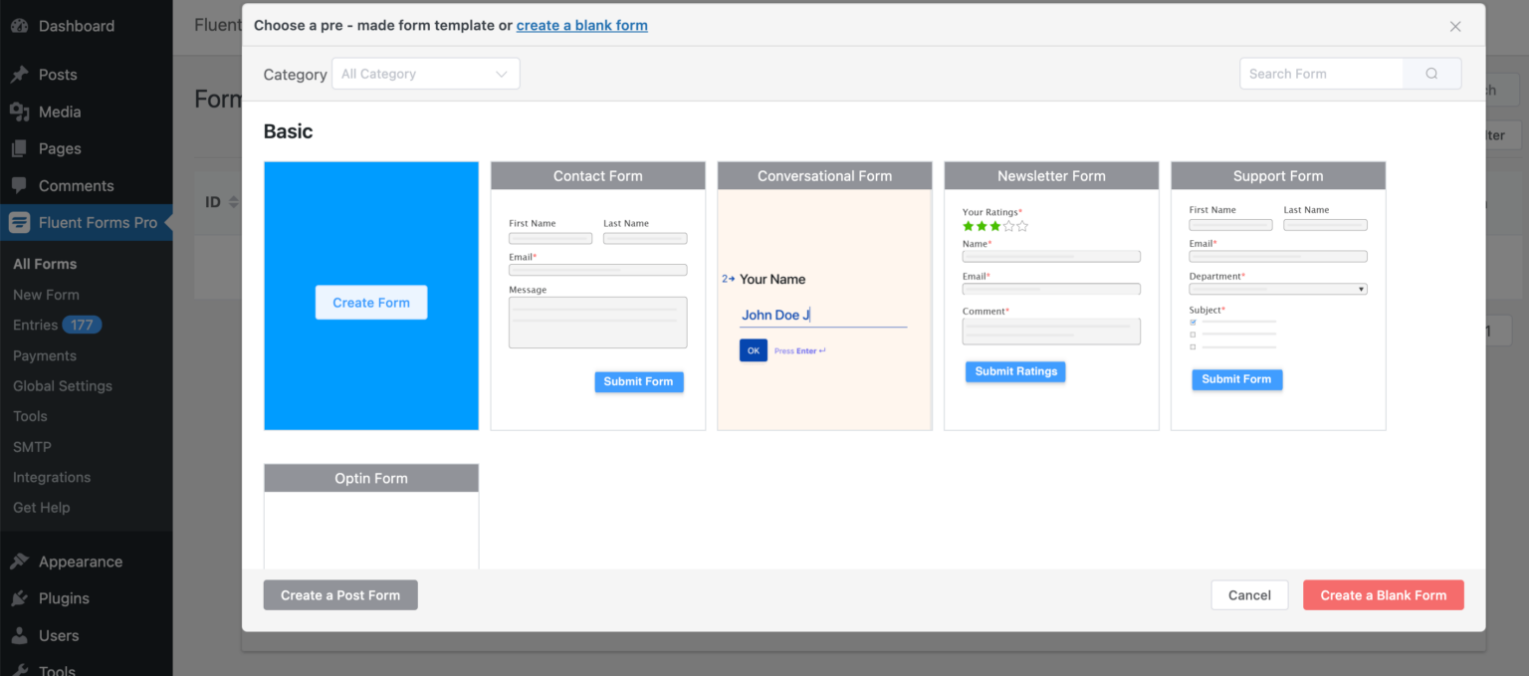The height and width of the screenshot is (676, 1529).
Task: Select the Posts pin icon
Action: click(22, 74)
